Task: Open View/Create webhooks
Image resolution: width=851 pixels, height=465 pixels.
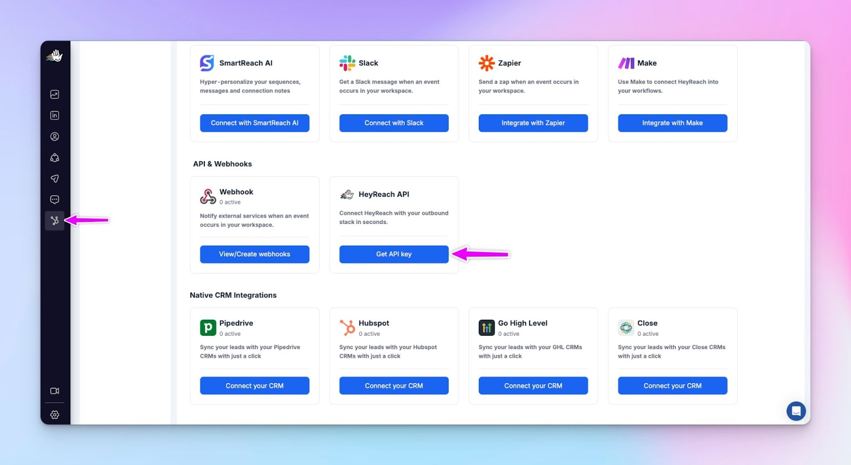Action: (x=255, y=254)
